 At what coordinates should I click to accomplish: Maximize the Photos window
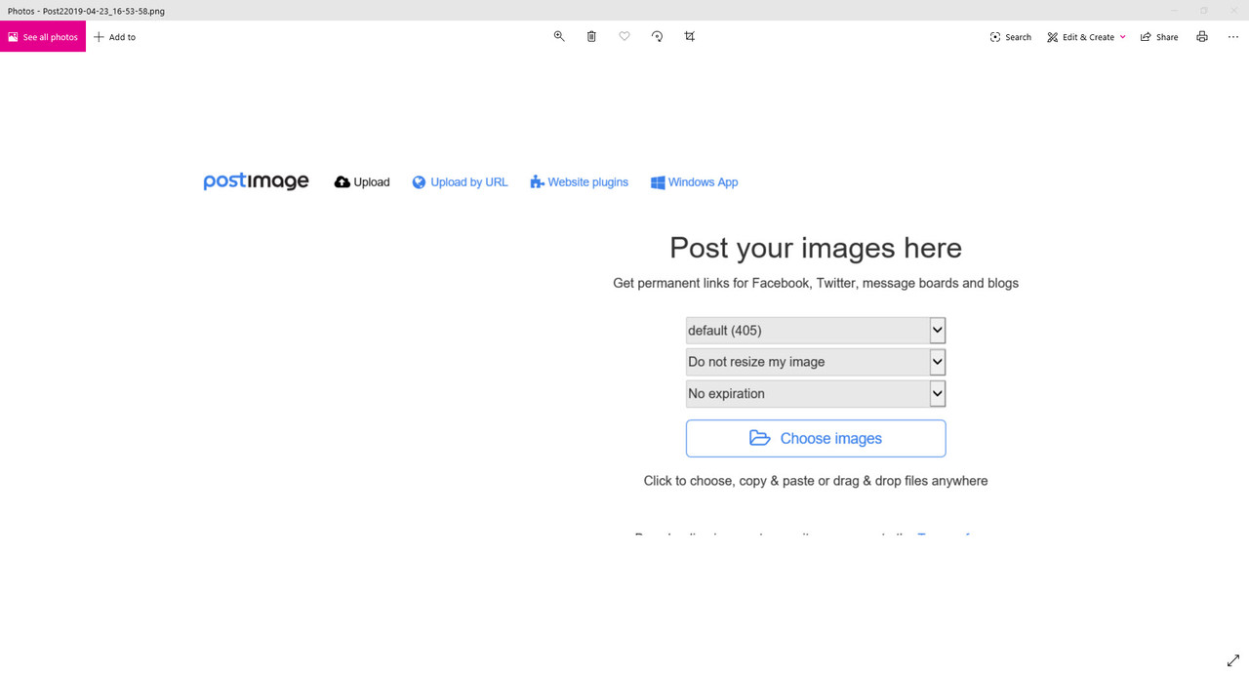tap(1203, 11)
